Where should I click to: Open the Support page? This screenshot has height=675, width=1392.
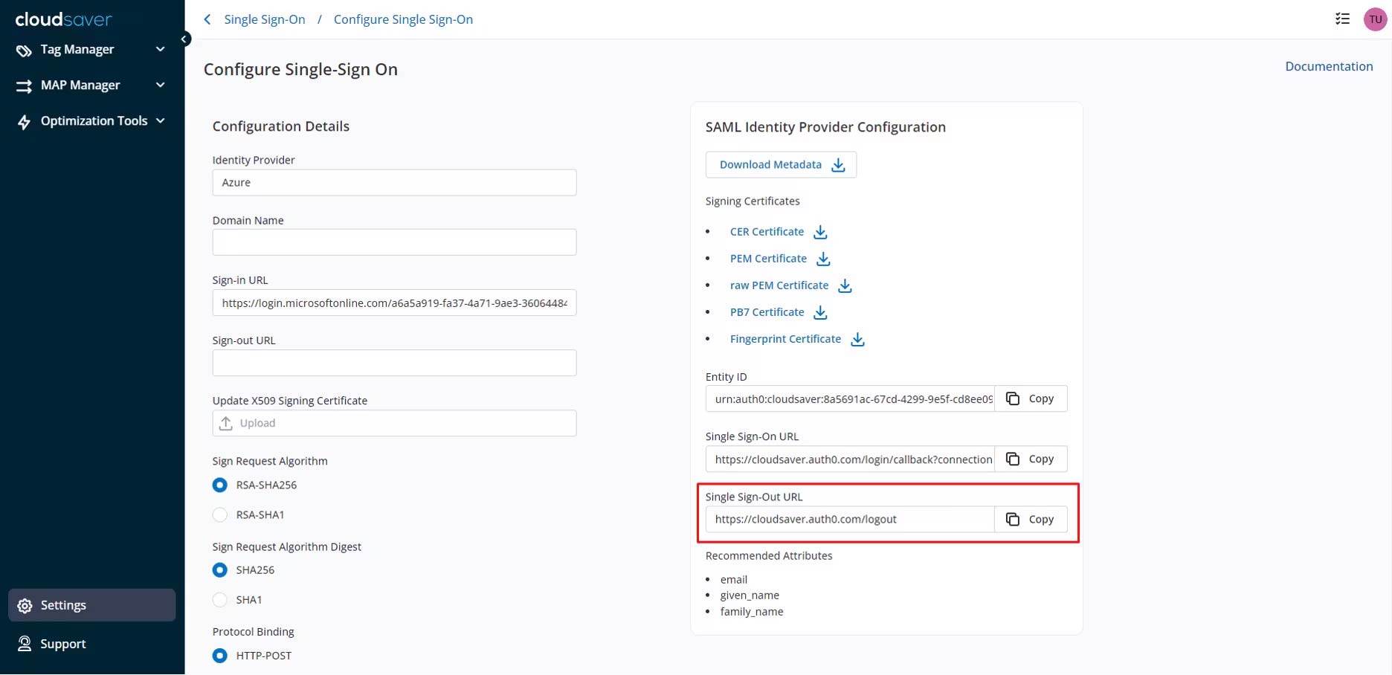click(63, 644)
